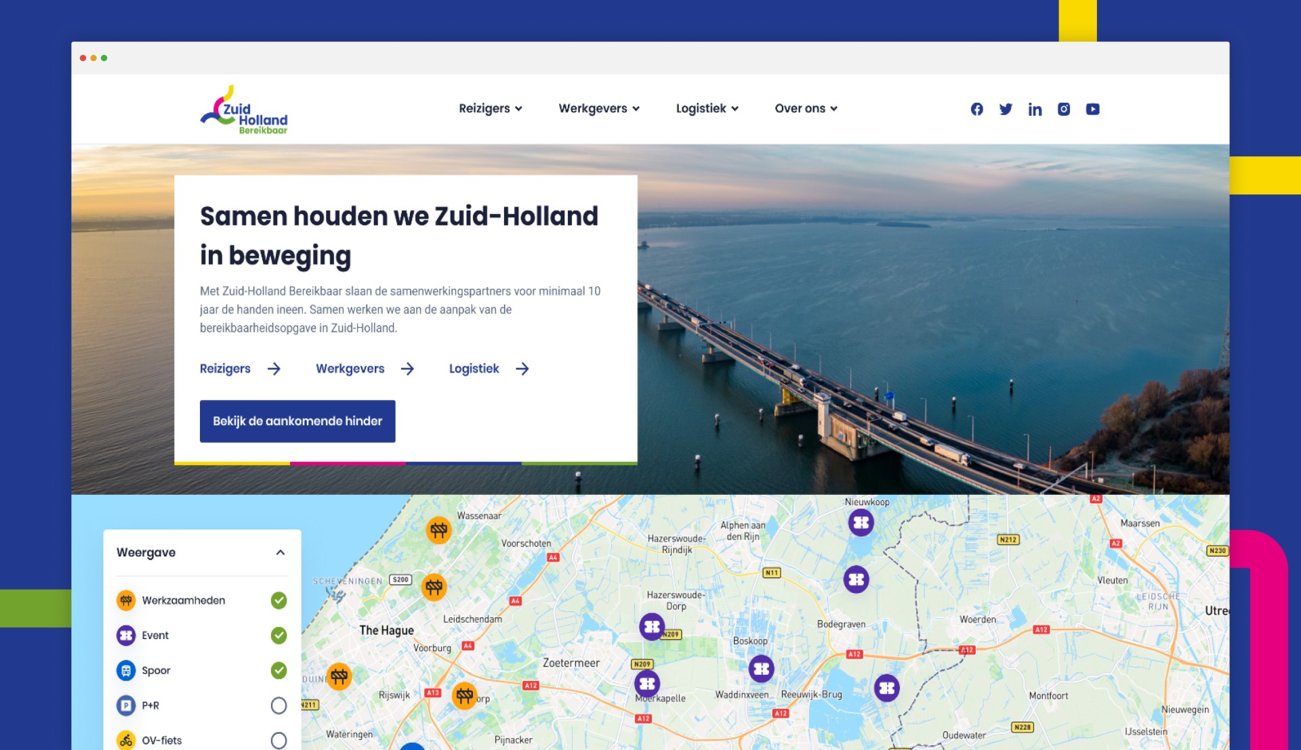Collapse the Weergave panel chevron
Viewport: 1301px width, 750px height.
tap(281, 552)
